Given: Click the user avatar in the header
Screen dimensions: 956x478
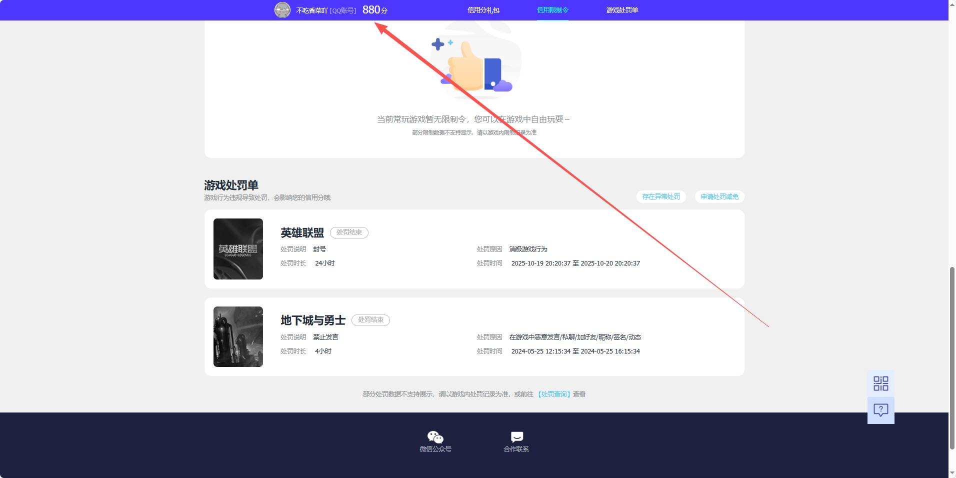Looking at the screenshot, I should click(x=282, y=10).
